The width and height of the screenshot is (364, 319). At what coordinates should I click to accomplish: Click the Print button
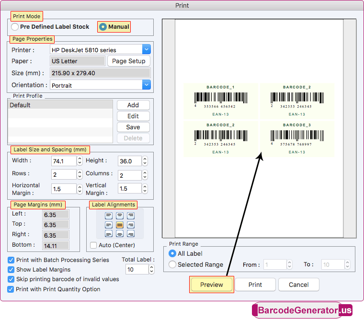click(255, 285)
